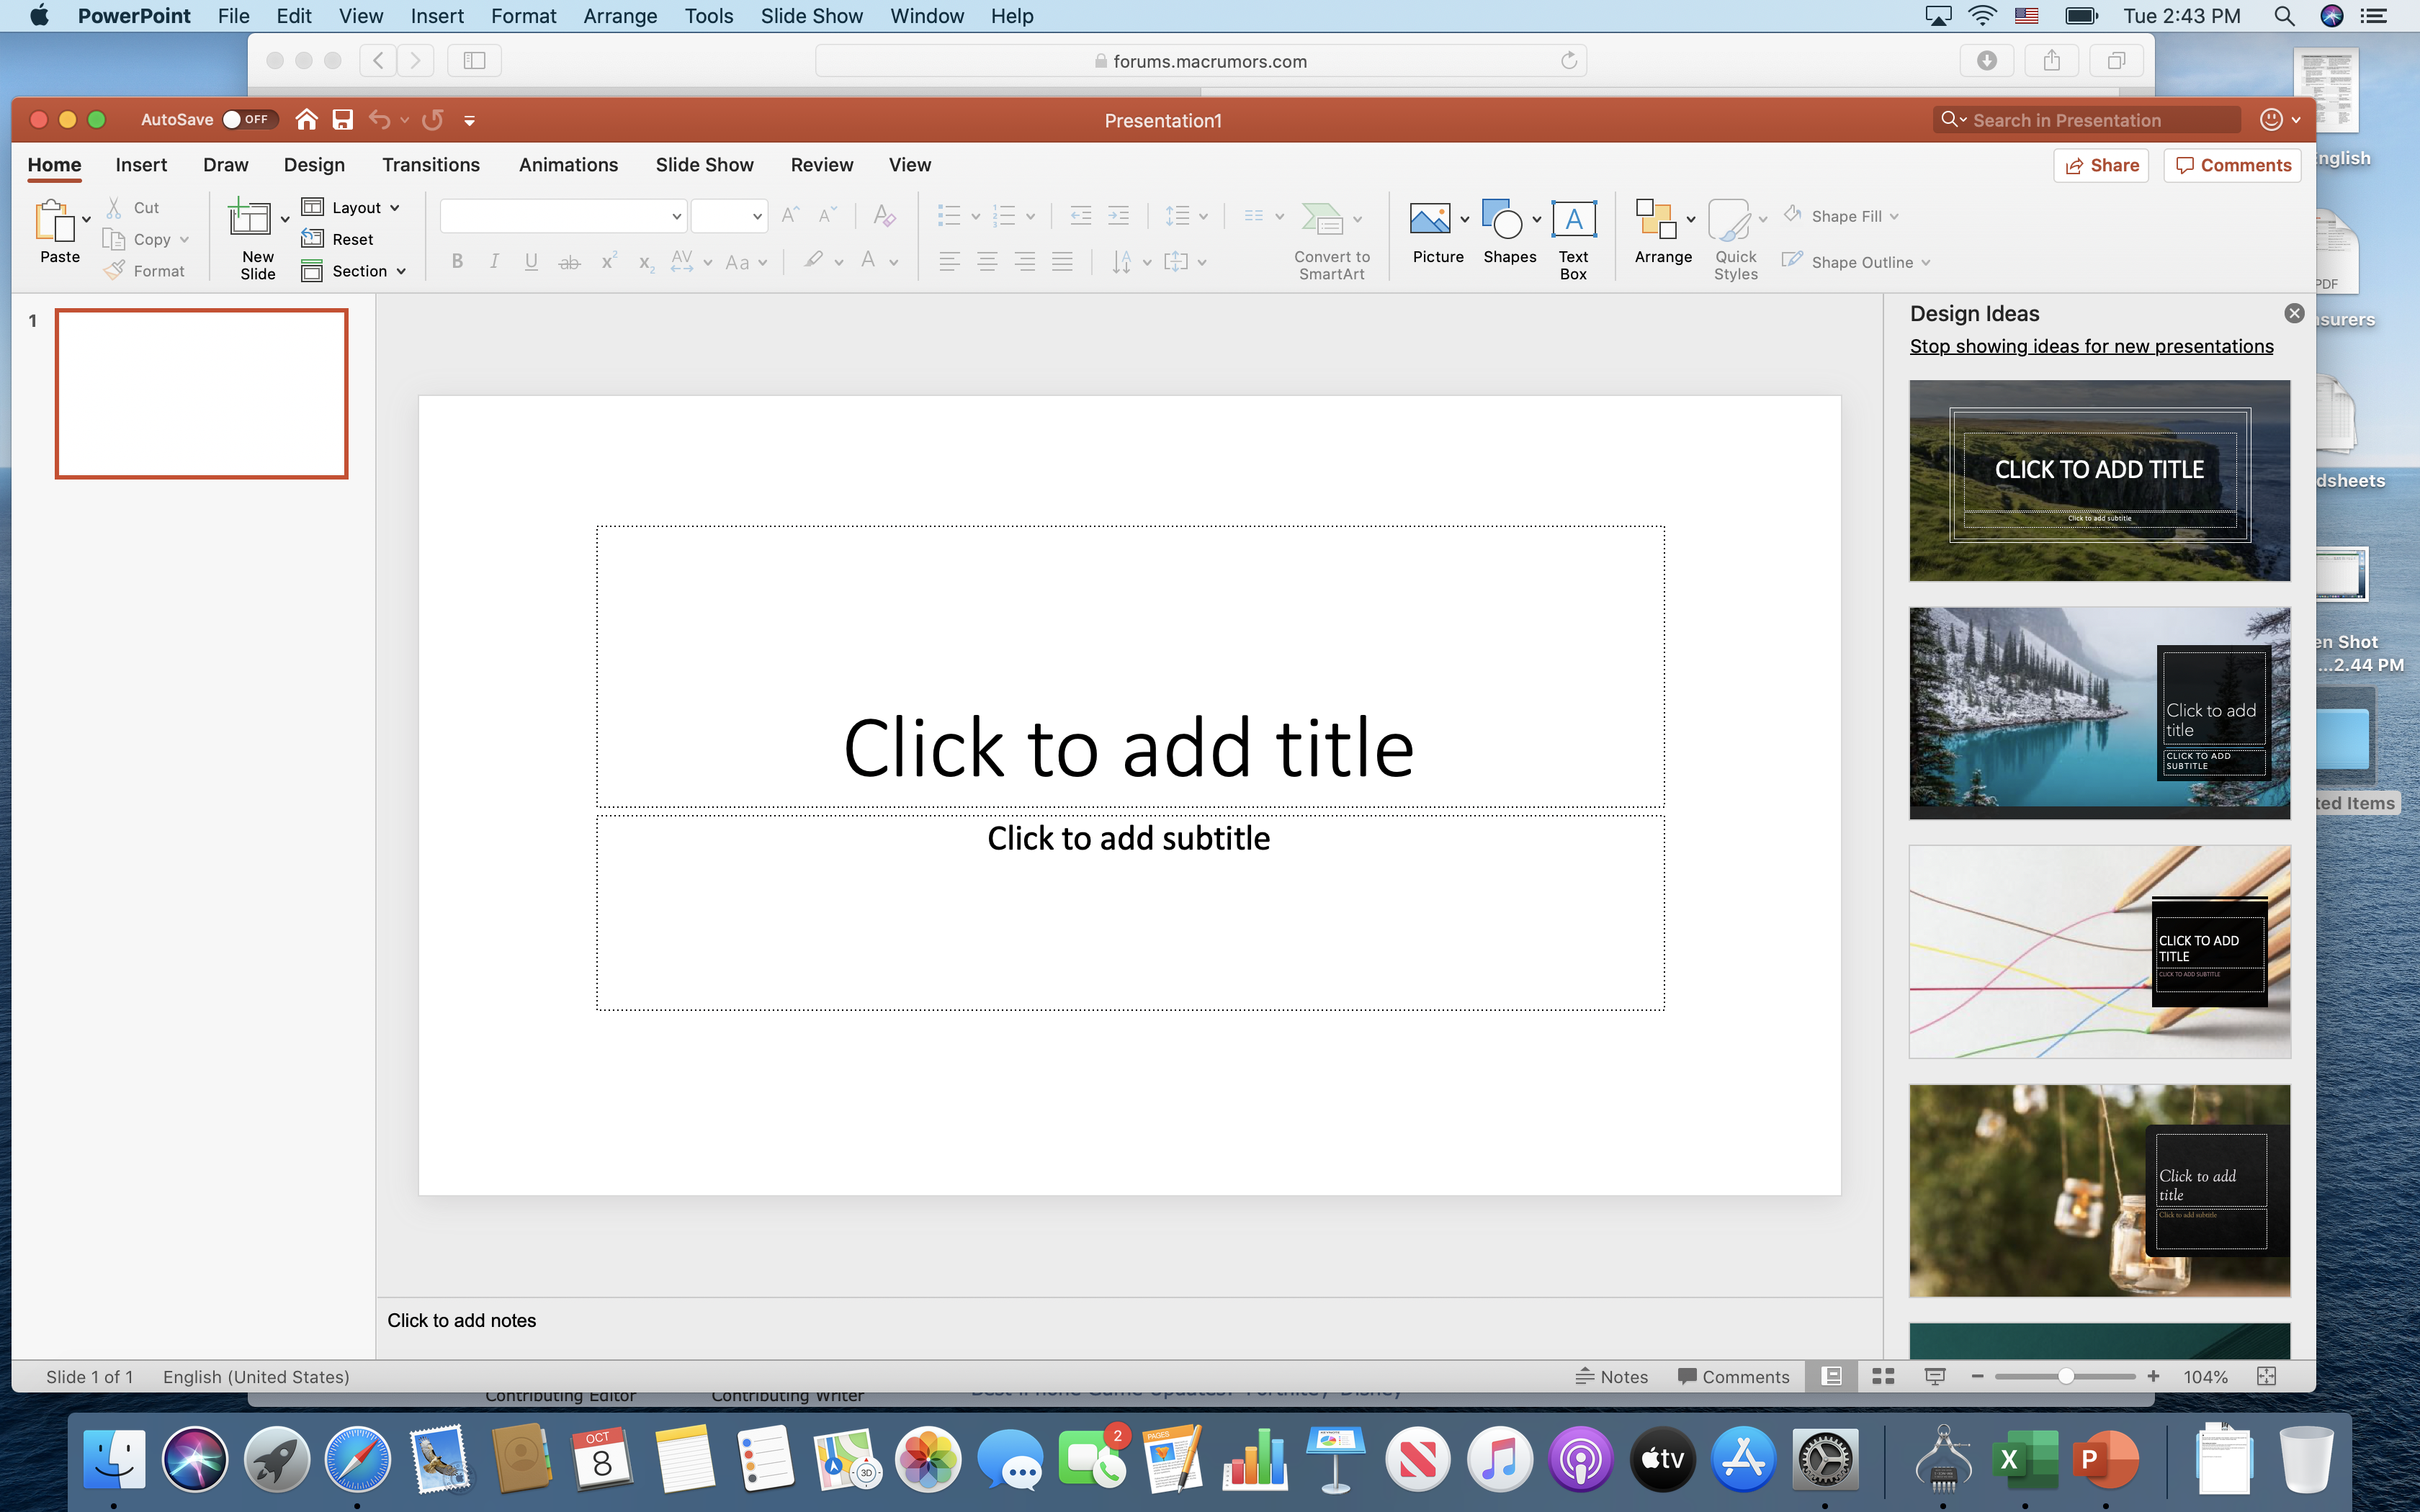Image resolution: width=2420 pixels, height=1512 pixels.
Task: Click Decrease Font Size icon
Action: pyautogui.click(x=827, y=215)
